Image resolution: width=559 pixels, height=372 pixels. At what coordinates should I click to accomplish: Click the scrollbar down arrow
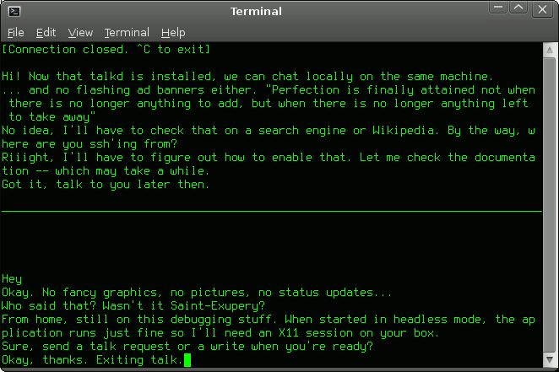point(550,359)
